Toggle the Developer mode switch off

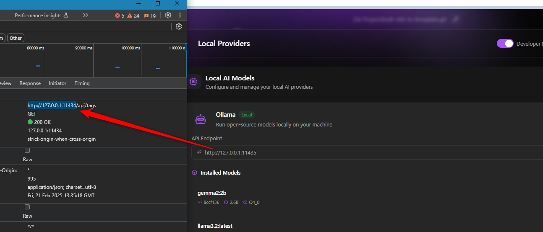pos(505,44)
